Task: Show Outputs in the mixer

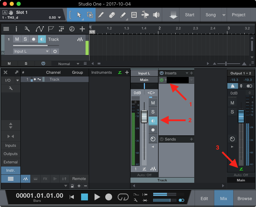Action: pyautogui.click(x=11, y=154)
